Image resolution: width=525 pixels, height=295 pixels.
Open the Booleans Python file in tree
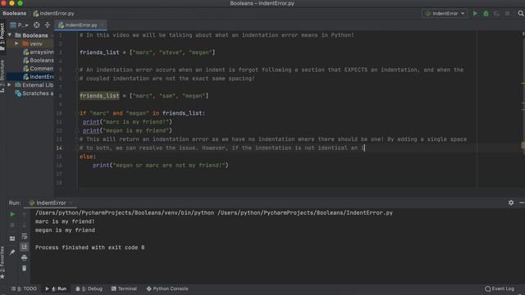click(39, 60)
